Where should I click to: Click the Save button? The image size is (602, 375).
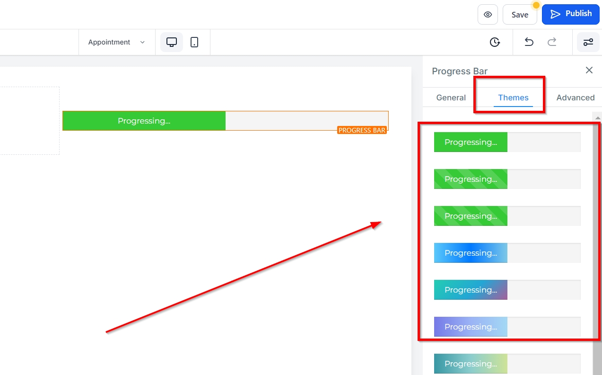(519, 15)
